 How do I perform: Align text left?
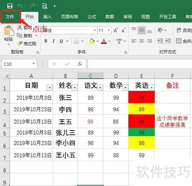coord(134,41)
